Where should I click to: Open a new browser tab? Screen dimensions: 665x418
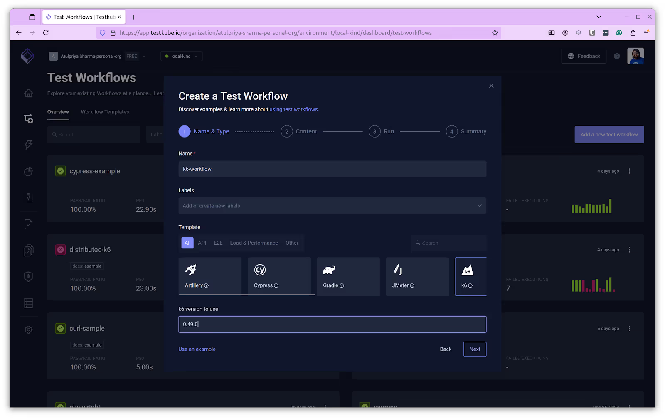click(x=133, y=17)
